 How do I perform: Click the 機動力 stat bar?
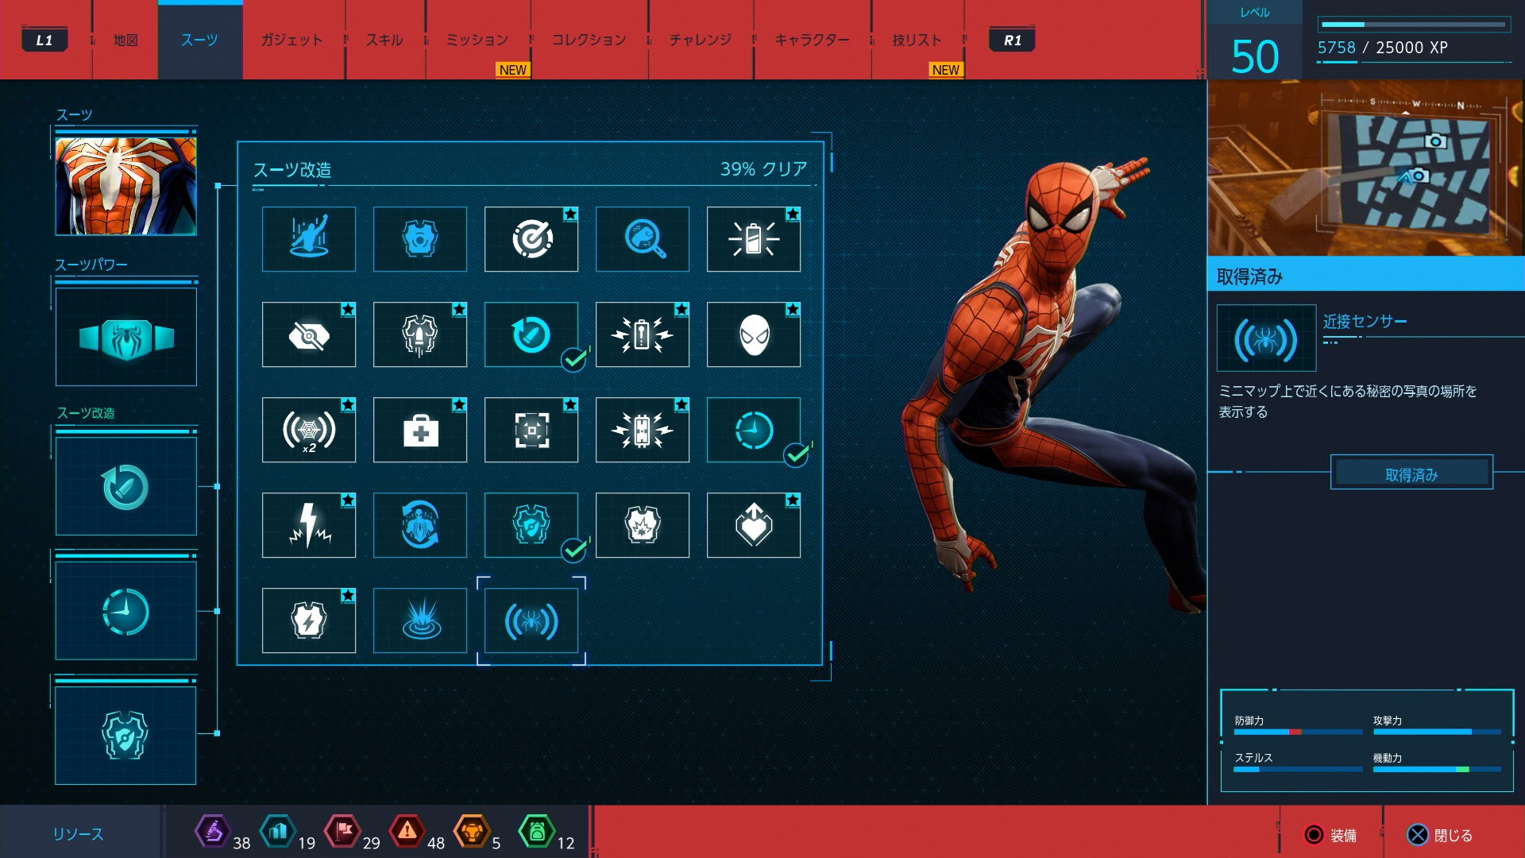coord(1437,769)
